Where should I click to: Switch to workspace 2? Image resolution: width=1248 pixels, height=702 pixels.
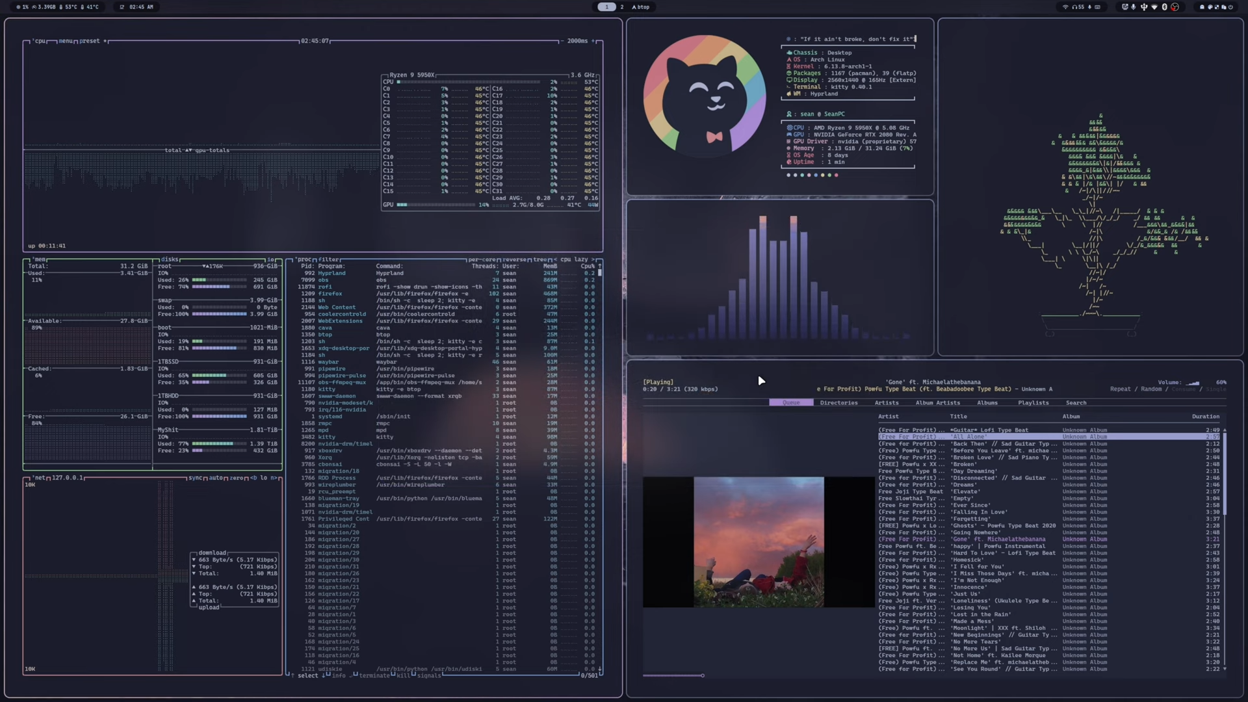coord(622,7)
